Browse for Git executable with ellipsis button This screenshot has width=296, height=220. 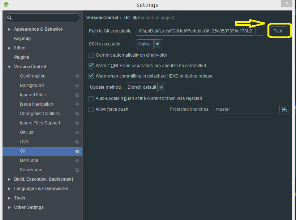(260, 31)
